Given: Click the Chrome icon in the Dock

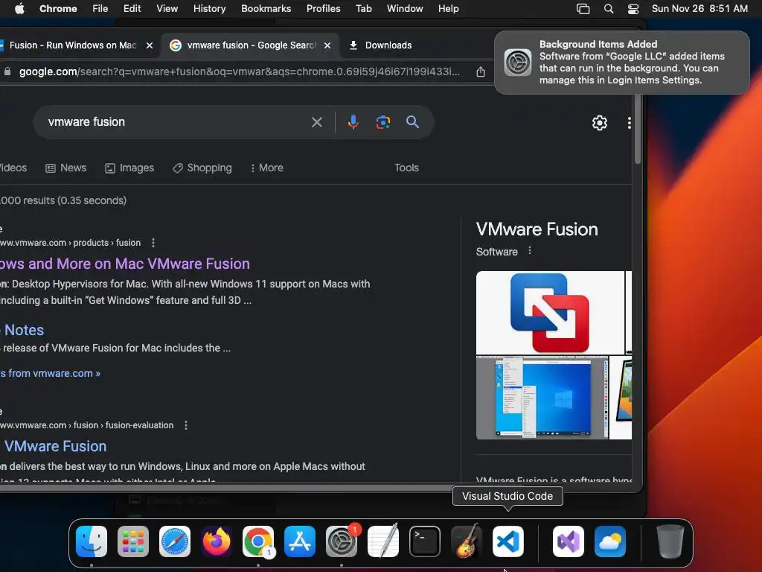Looking at the screenshot, I should coord(258,541).
